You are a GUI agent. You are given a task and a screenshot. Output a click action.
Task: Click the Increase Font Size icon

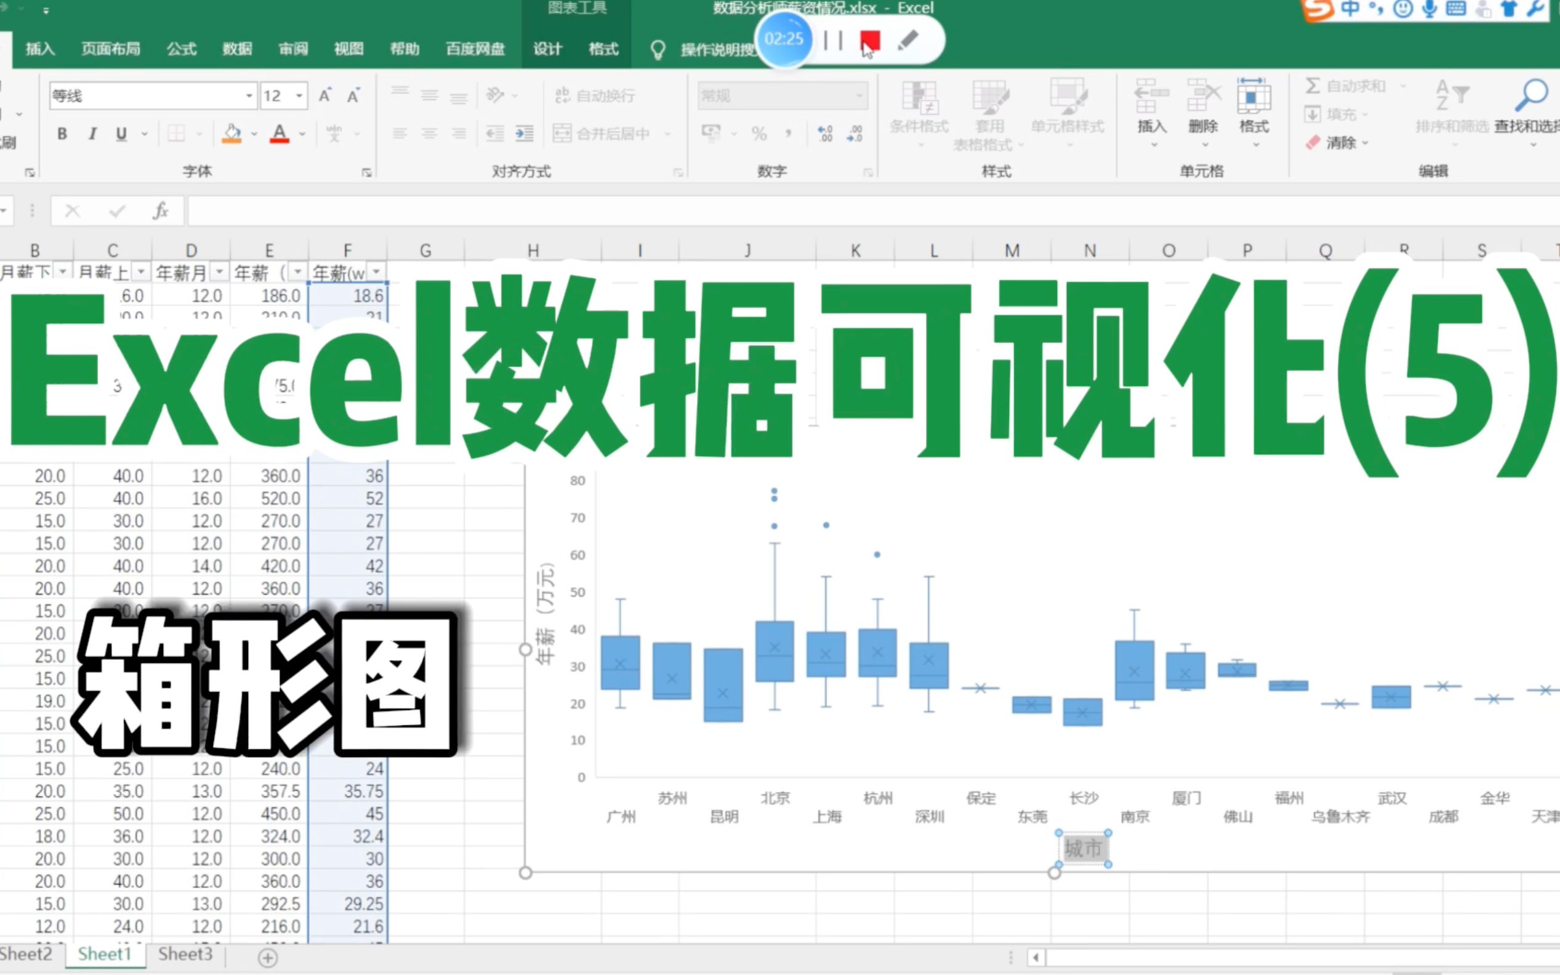coord(325,96)
